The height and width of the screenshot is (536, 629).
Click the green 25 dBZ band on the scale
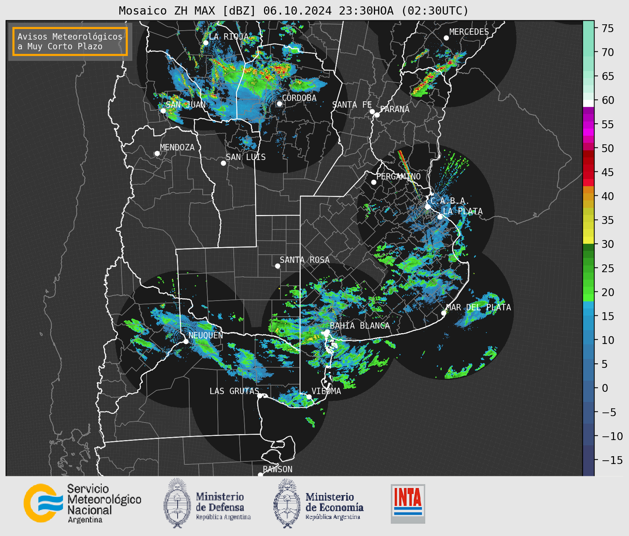(x=588, y=268)
